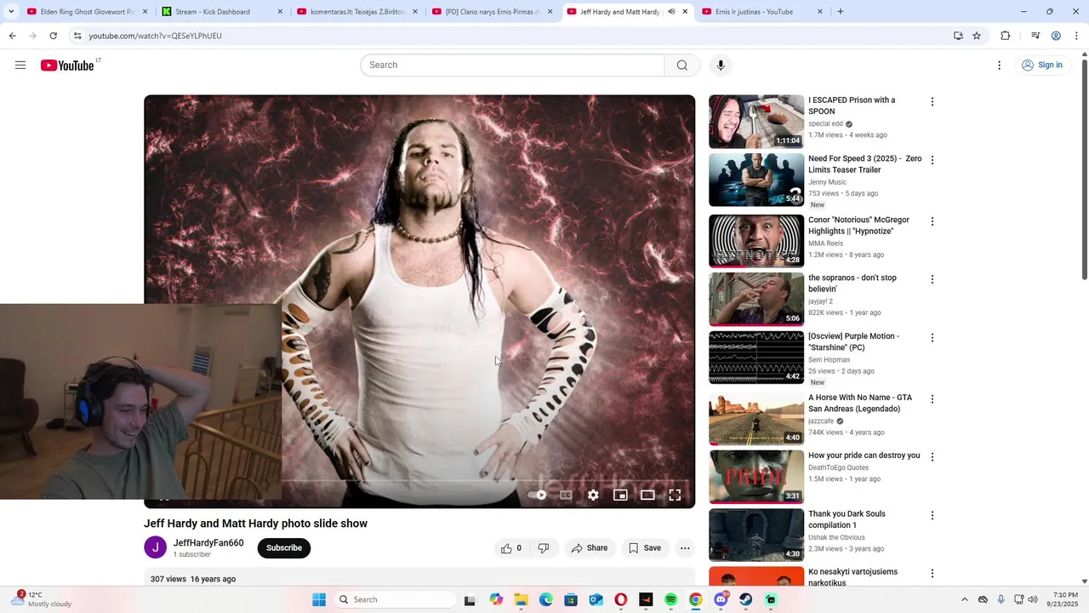Click the video progress bar

(419, 481)
